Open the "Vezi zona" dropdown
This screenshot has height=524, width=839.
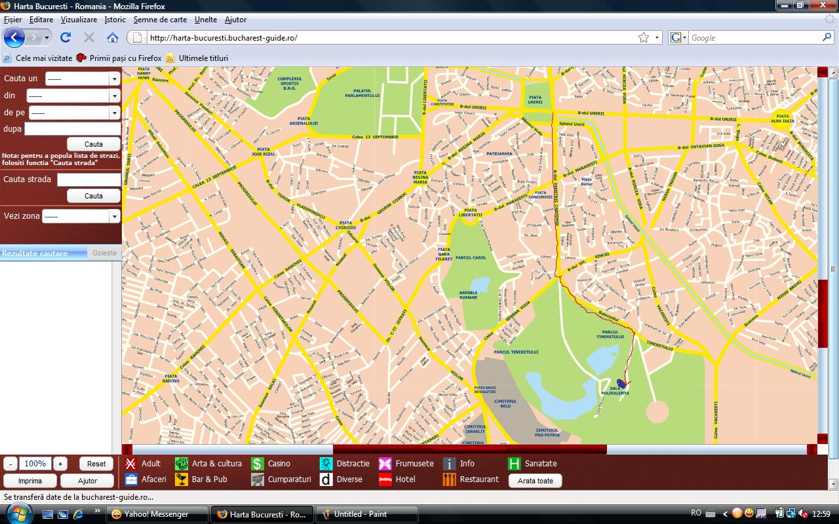[81, 216]
